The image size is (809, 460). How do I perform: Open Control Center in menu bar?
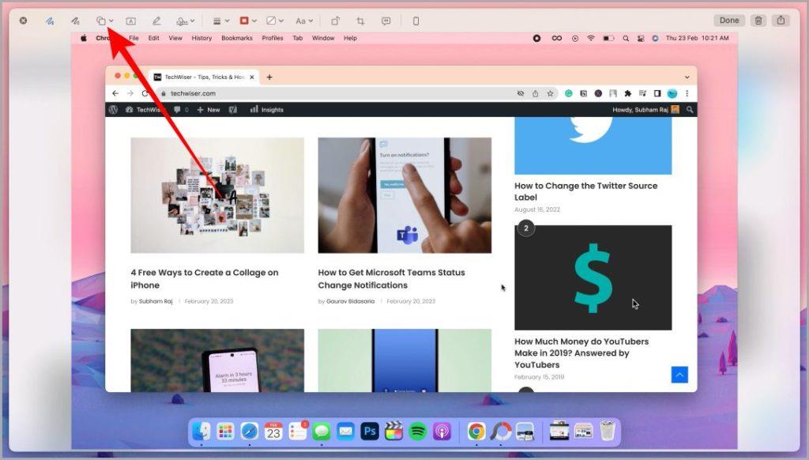641,38
